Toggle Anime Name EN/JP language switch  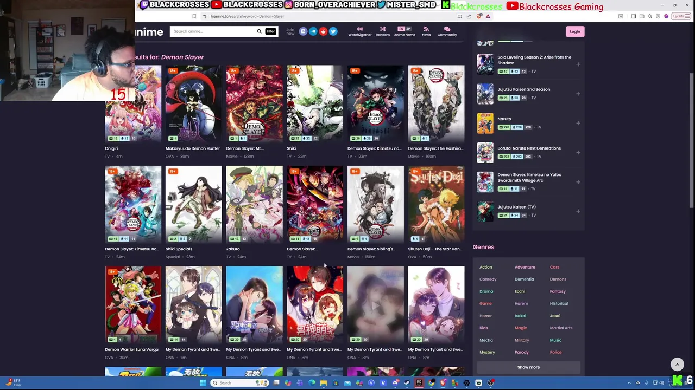point(405,29)
